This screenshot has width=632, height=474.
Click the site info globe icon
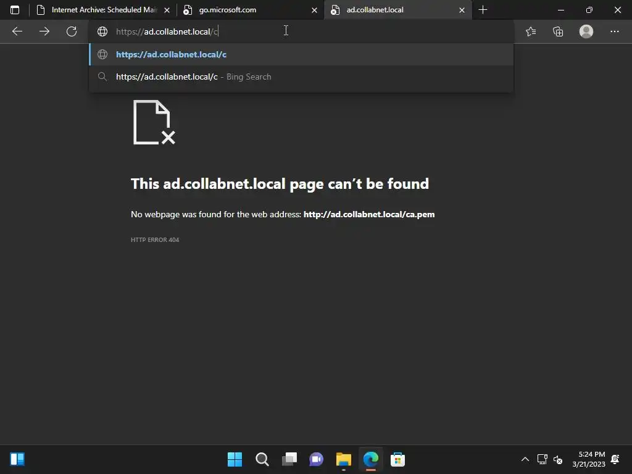(x=102, y=31)
